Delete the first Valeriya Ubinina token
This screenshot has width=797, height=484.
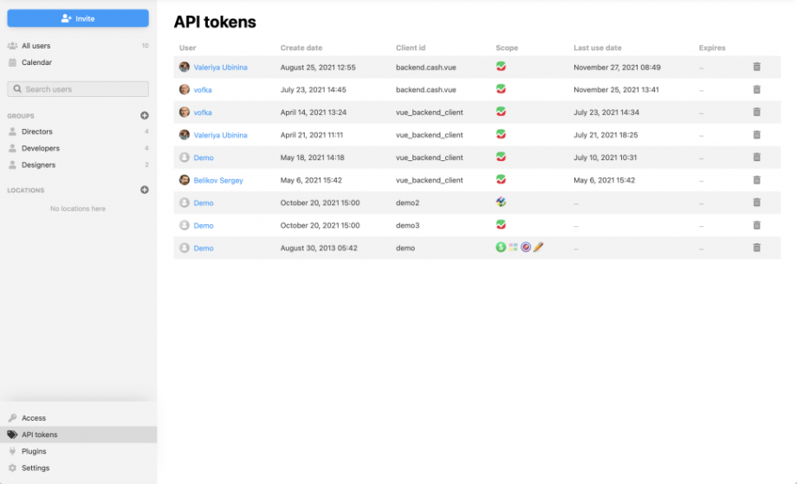[756, 67]
